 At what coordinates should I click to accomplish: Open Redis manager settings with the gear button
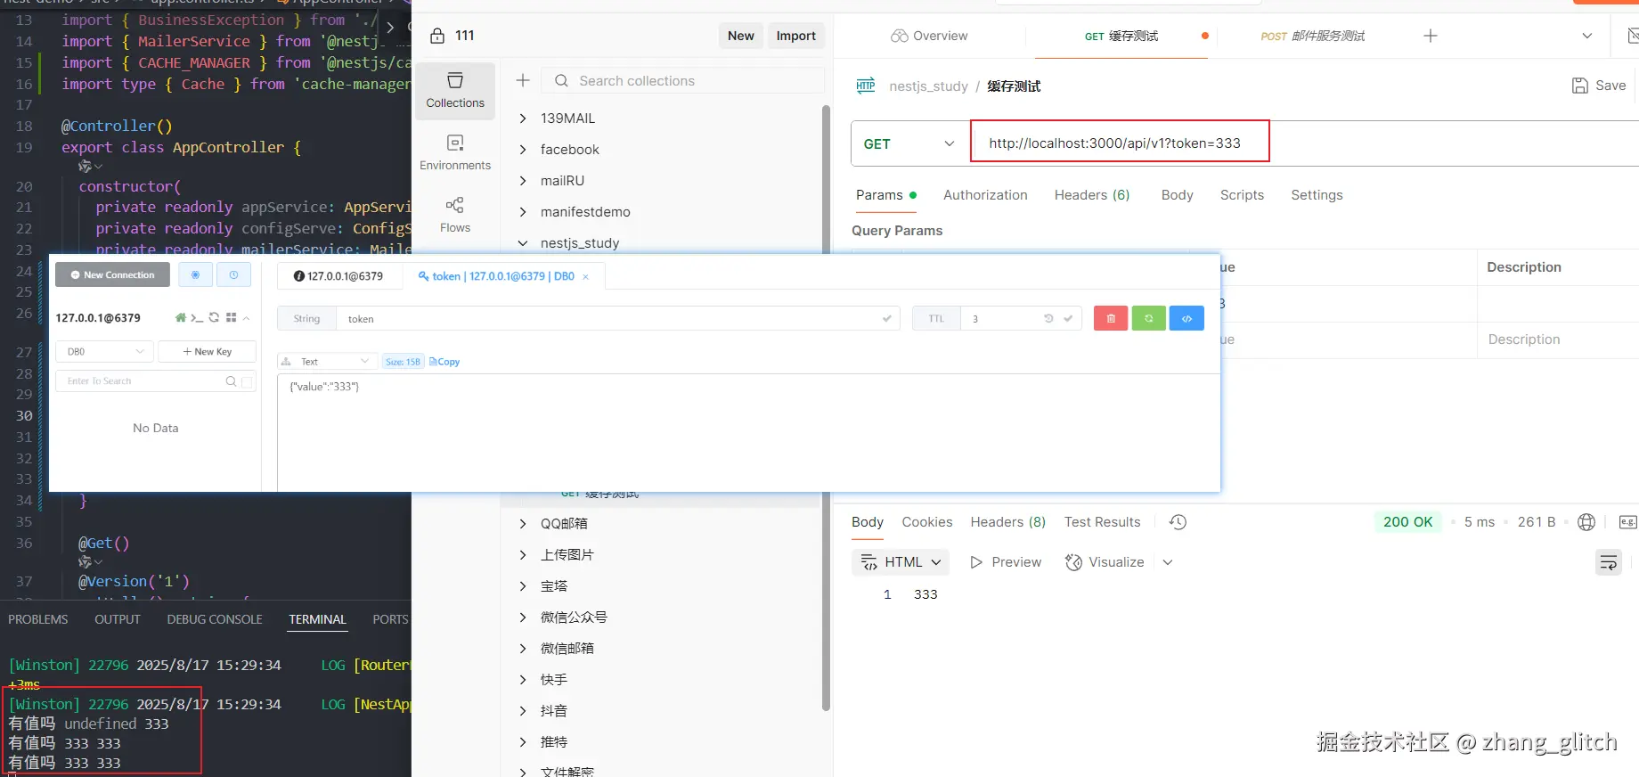(195, 274)
